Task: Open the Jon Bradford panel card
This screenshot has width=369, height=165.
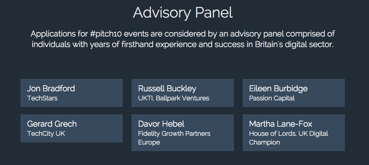Action: (72, 93)
